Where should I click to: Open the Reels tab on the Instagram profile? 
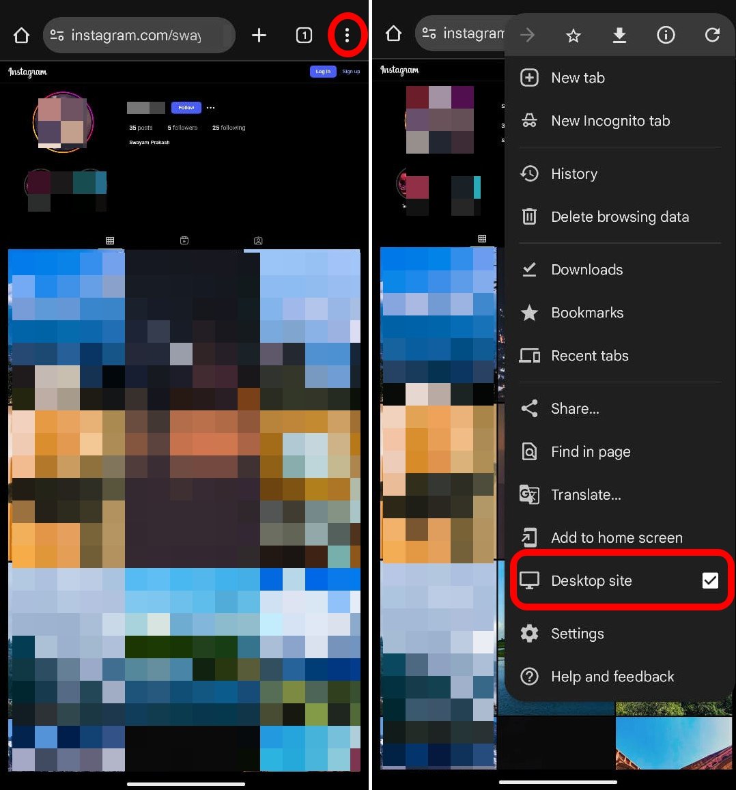[184, 240]
